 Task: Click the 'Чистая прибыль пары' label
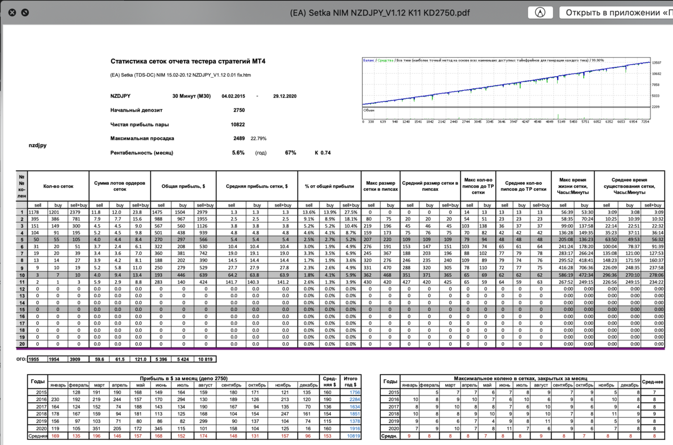pyautogui.click(x=139, y=125)
